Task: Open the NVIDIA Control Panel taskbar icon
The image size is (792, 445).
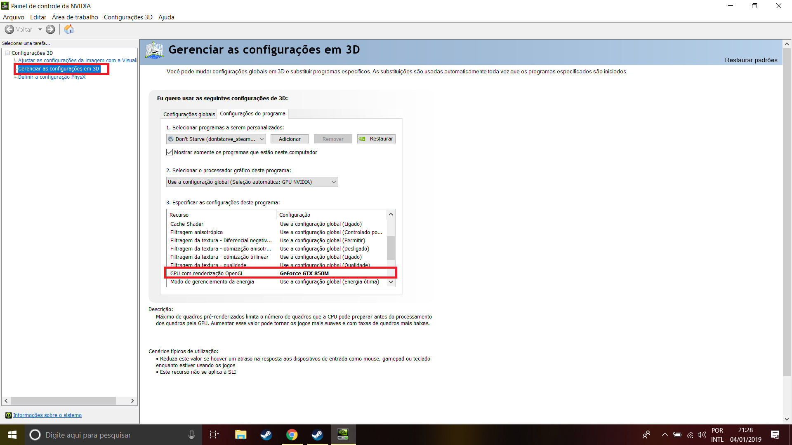Action: coord(343,435)
